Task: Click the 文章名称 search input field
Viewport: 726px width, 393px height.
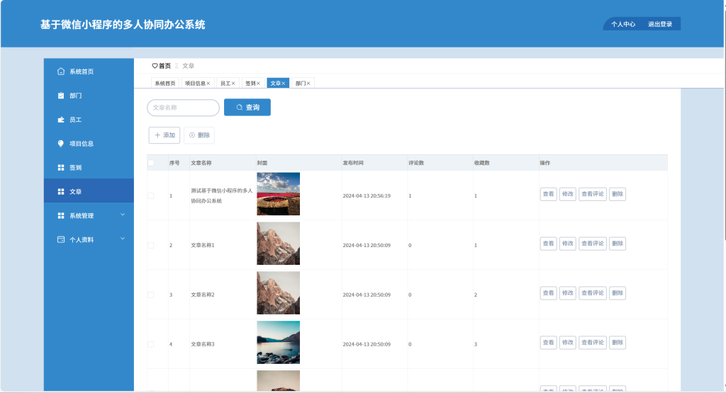Action: [x=184, y=107]
